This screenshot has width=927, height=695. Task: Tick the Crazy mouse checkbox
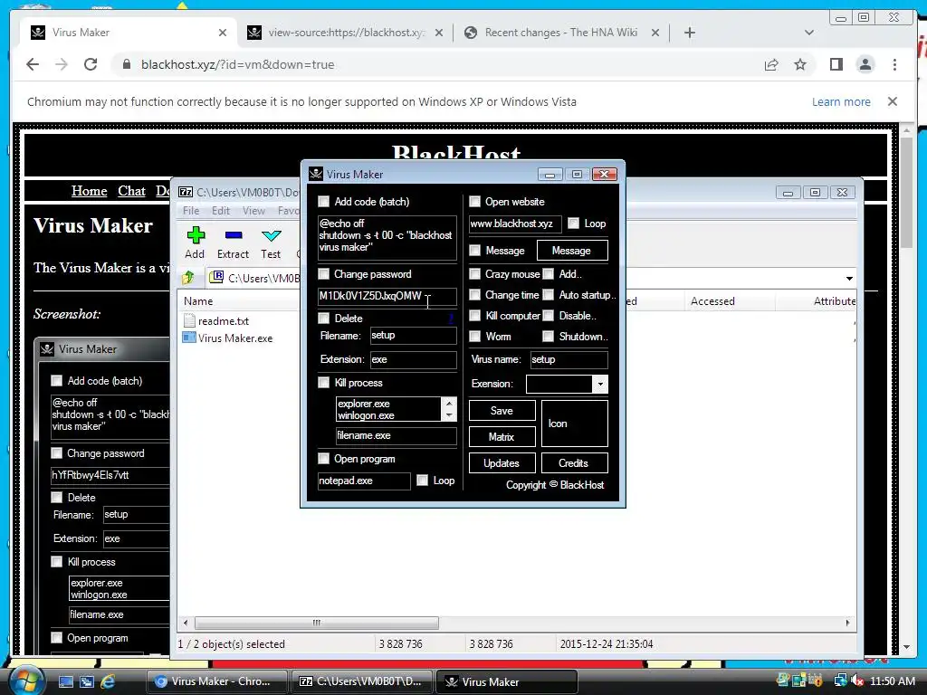[x=474, y=273]
